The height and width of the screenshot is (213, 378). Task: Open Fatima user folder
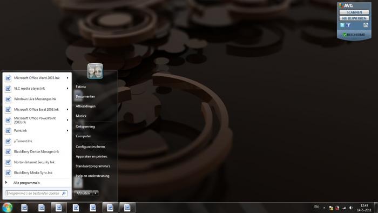[81, 86]
